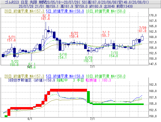Select the 20日 MA=157.3 legend in the lower chart
The height and width of the screenshot is (122, 161).
[24, 76]
